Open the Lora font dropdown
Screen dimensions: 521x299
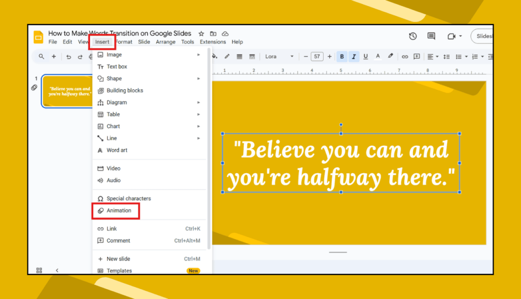[x=279, y=57]
